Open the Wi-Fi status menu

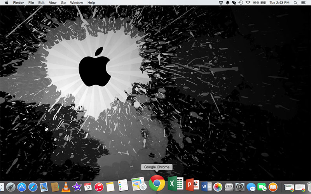248,3
